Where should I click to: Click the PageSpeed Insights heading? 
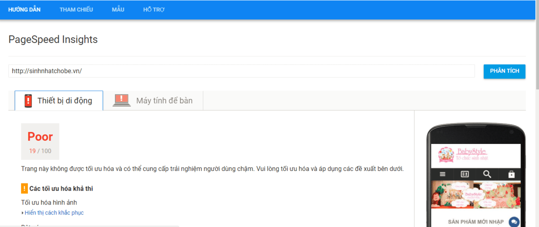53,39
